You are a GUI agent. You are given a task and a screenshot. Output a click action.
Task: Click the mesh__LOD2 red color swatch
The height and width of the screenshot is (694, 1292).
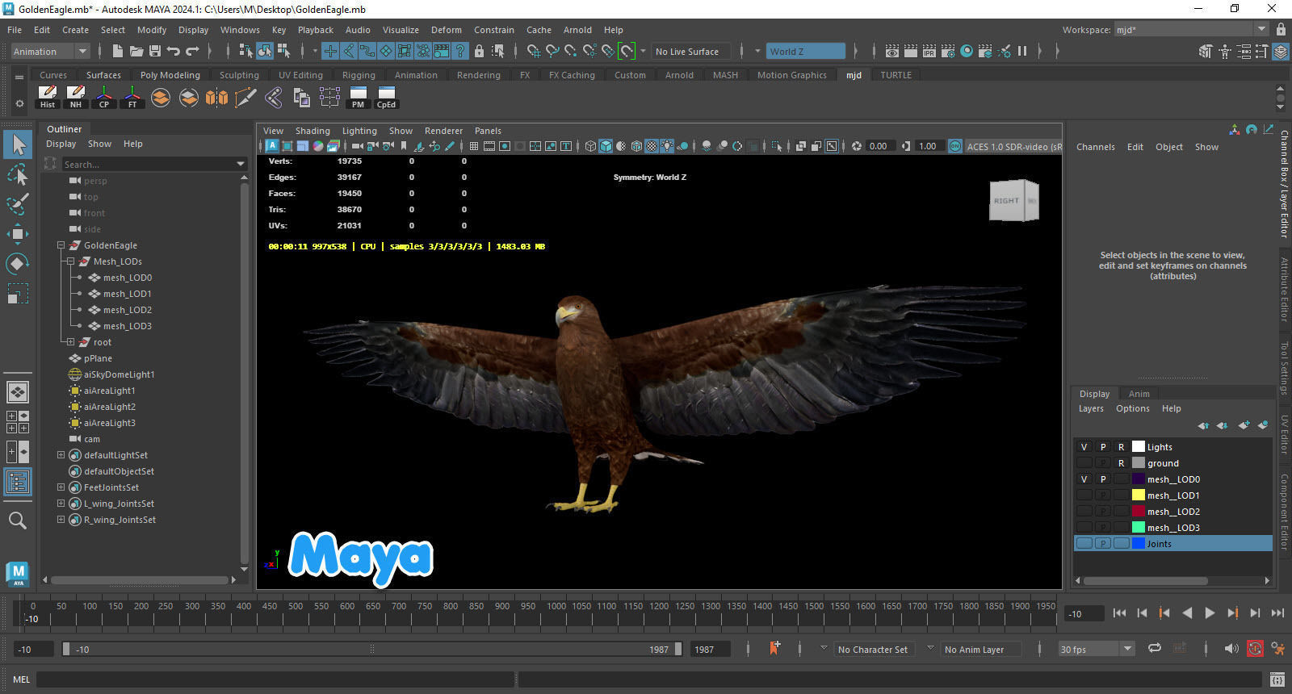coord(1139,511)
